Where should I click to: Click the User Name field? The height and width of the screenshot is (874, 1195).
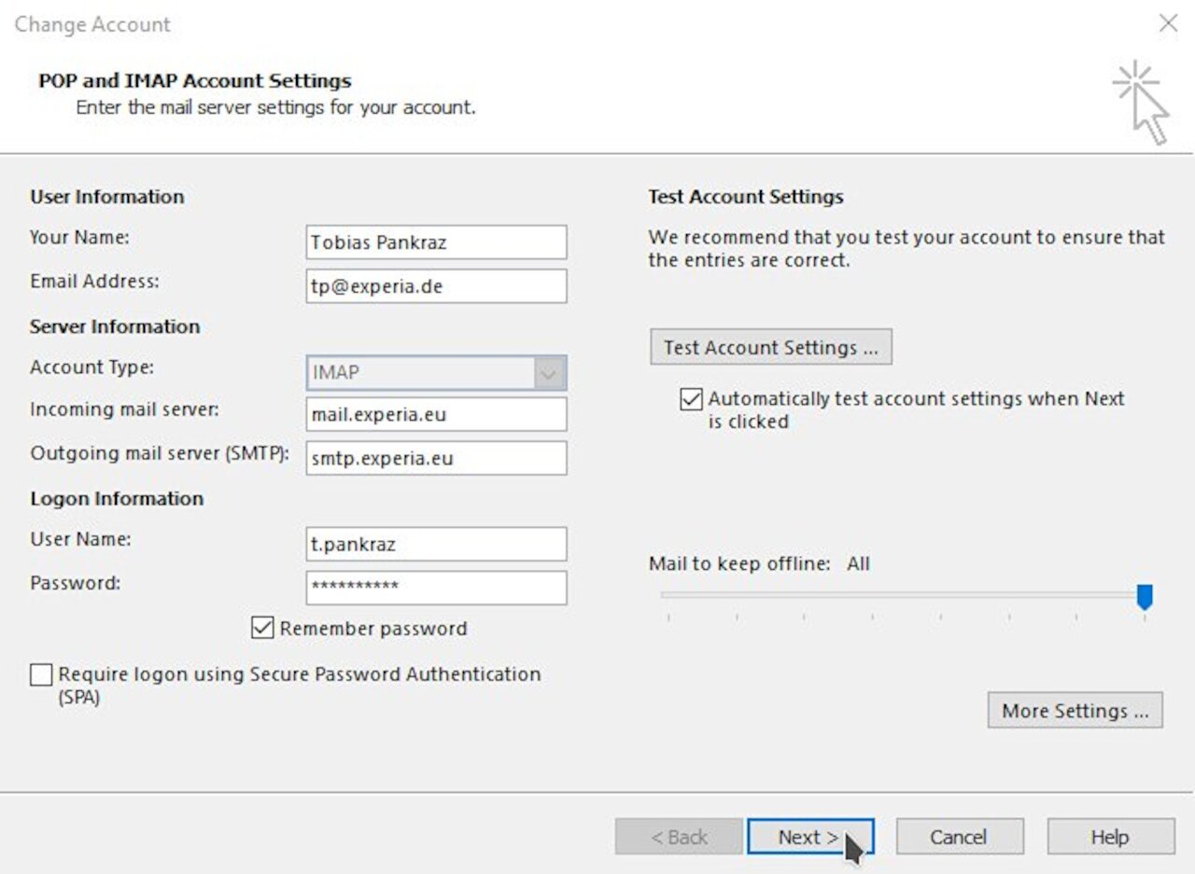tap(436, 543)
